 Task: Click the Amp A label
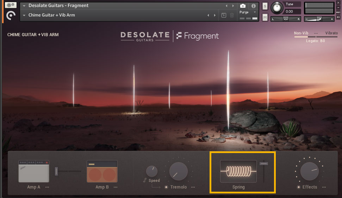pos(33,187)
